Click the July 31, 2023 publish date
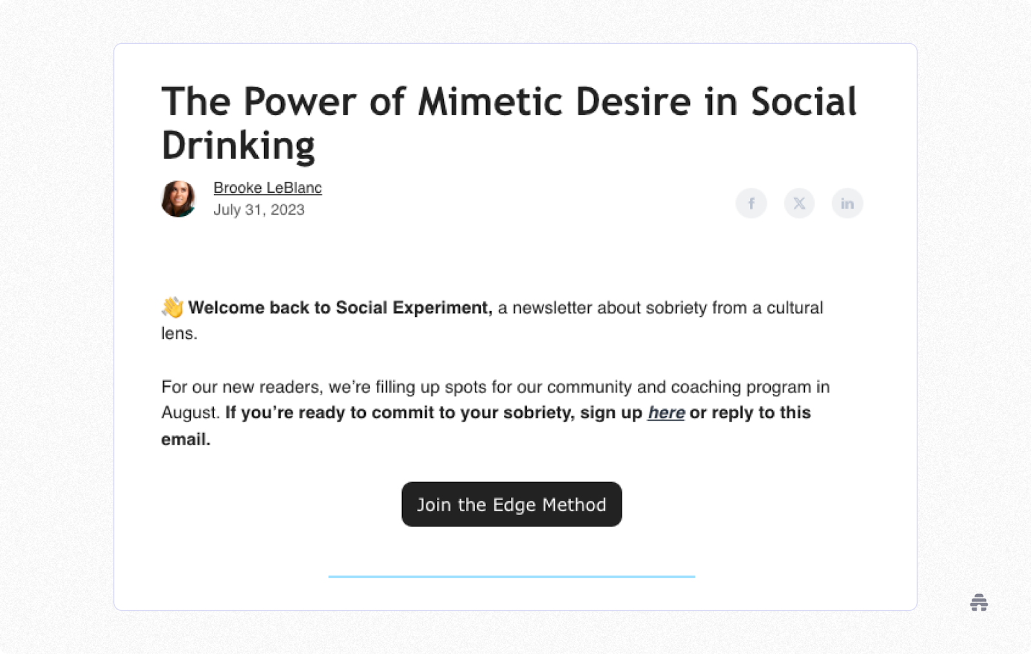The image size is (1031, 654). tap(259, 209)
